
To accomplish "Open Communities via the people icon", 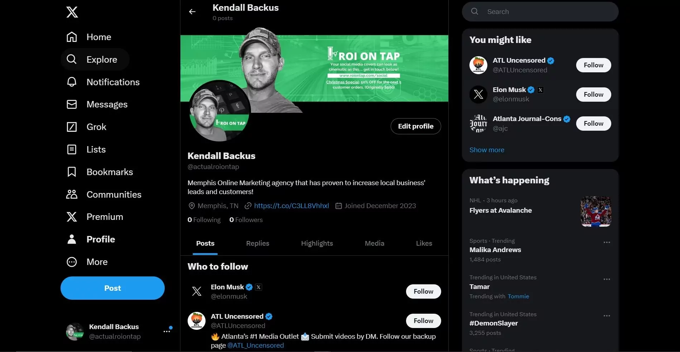I will pos(72,194).
